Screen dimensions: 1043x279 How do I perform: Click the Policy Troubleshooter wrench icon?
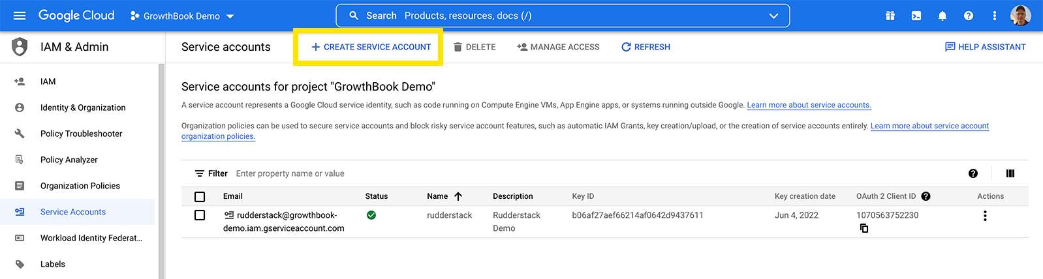(20, 134)
